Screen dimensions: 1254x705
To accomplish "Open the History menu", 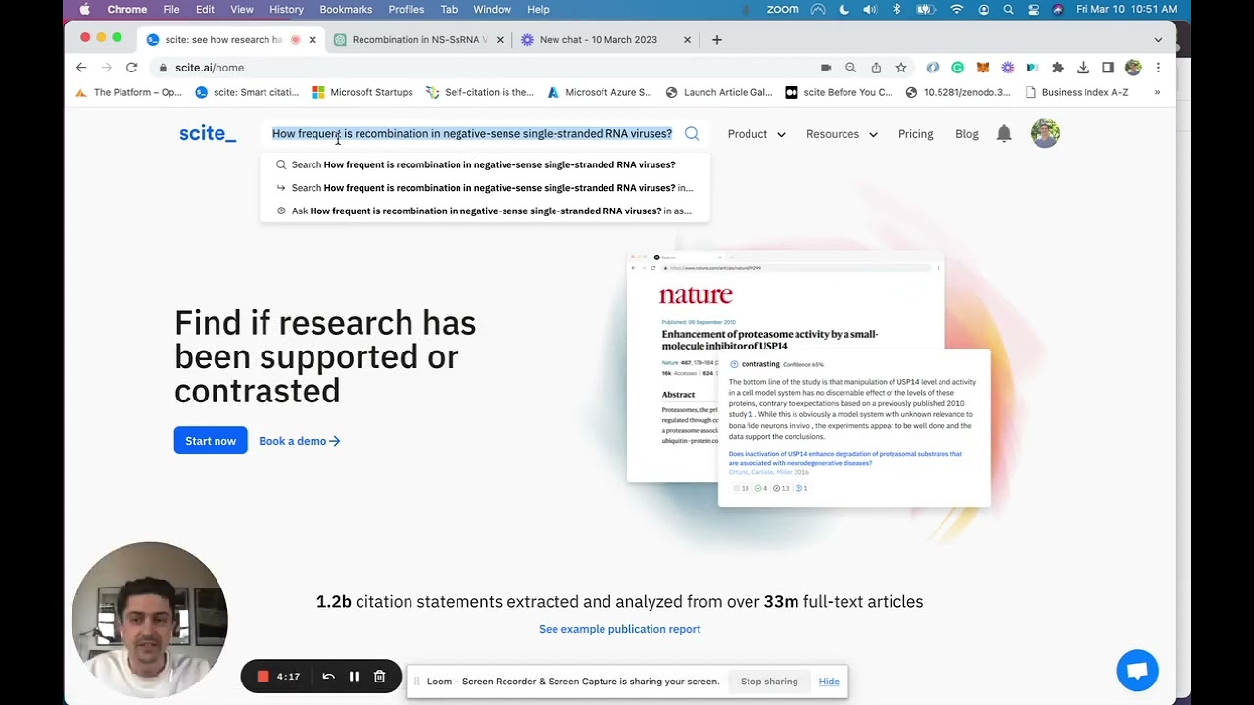I will 286,9.
